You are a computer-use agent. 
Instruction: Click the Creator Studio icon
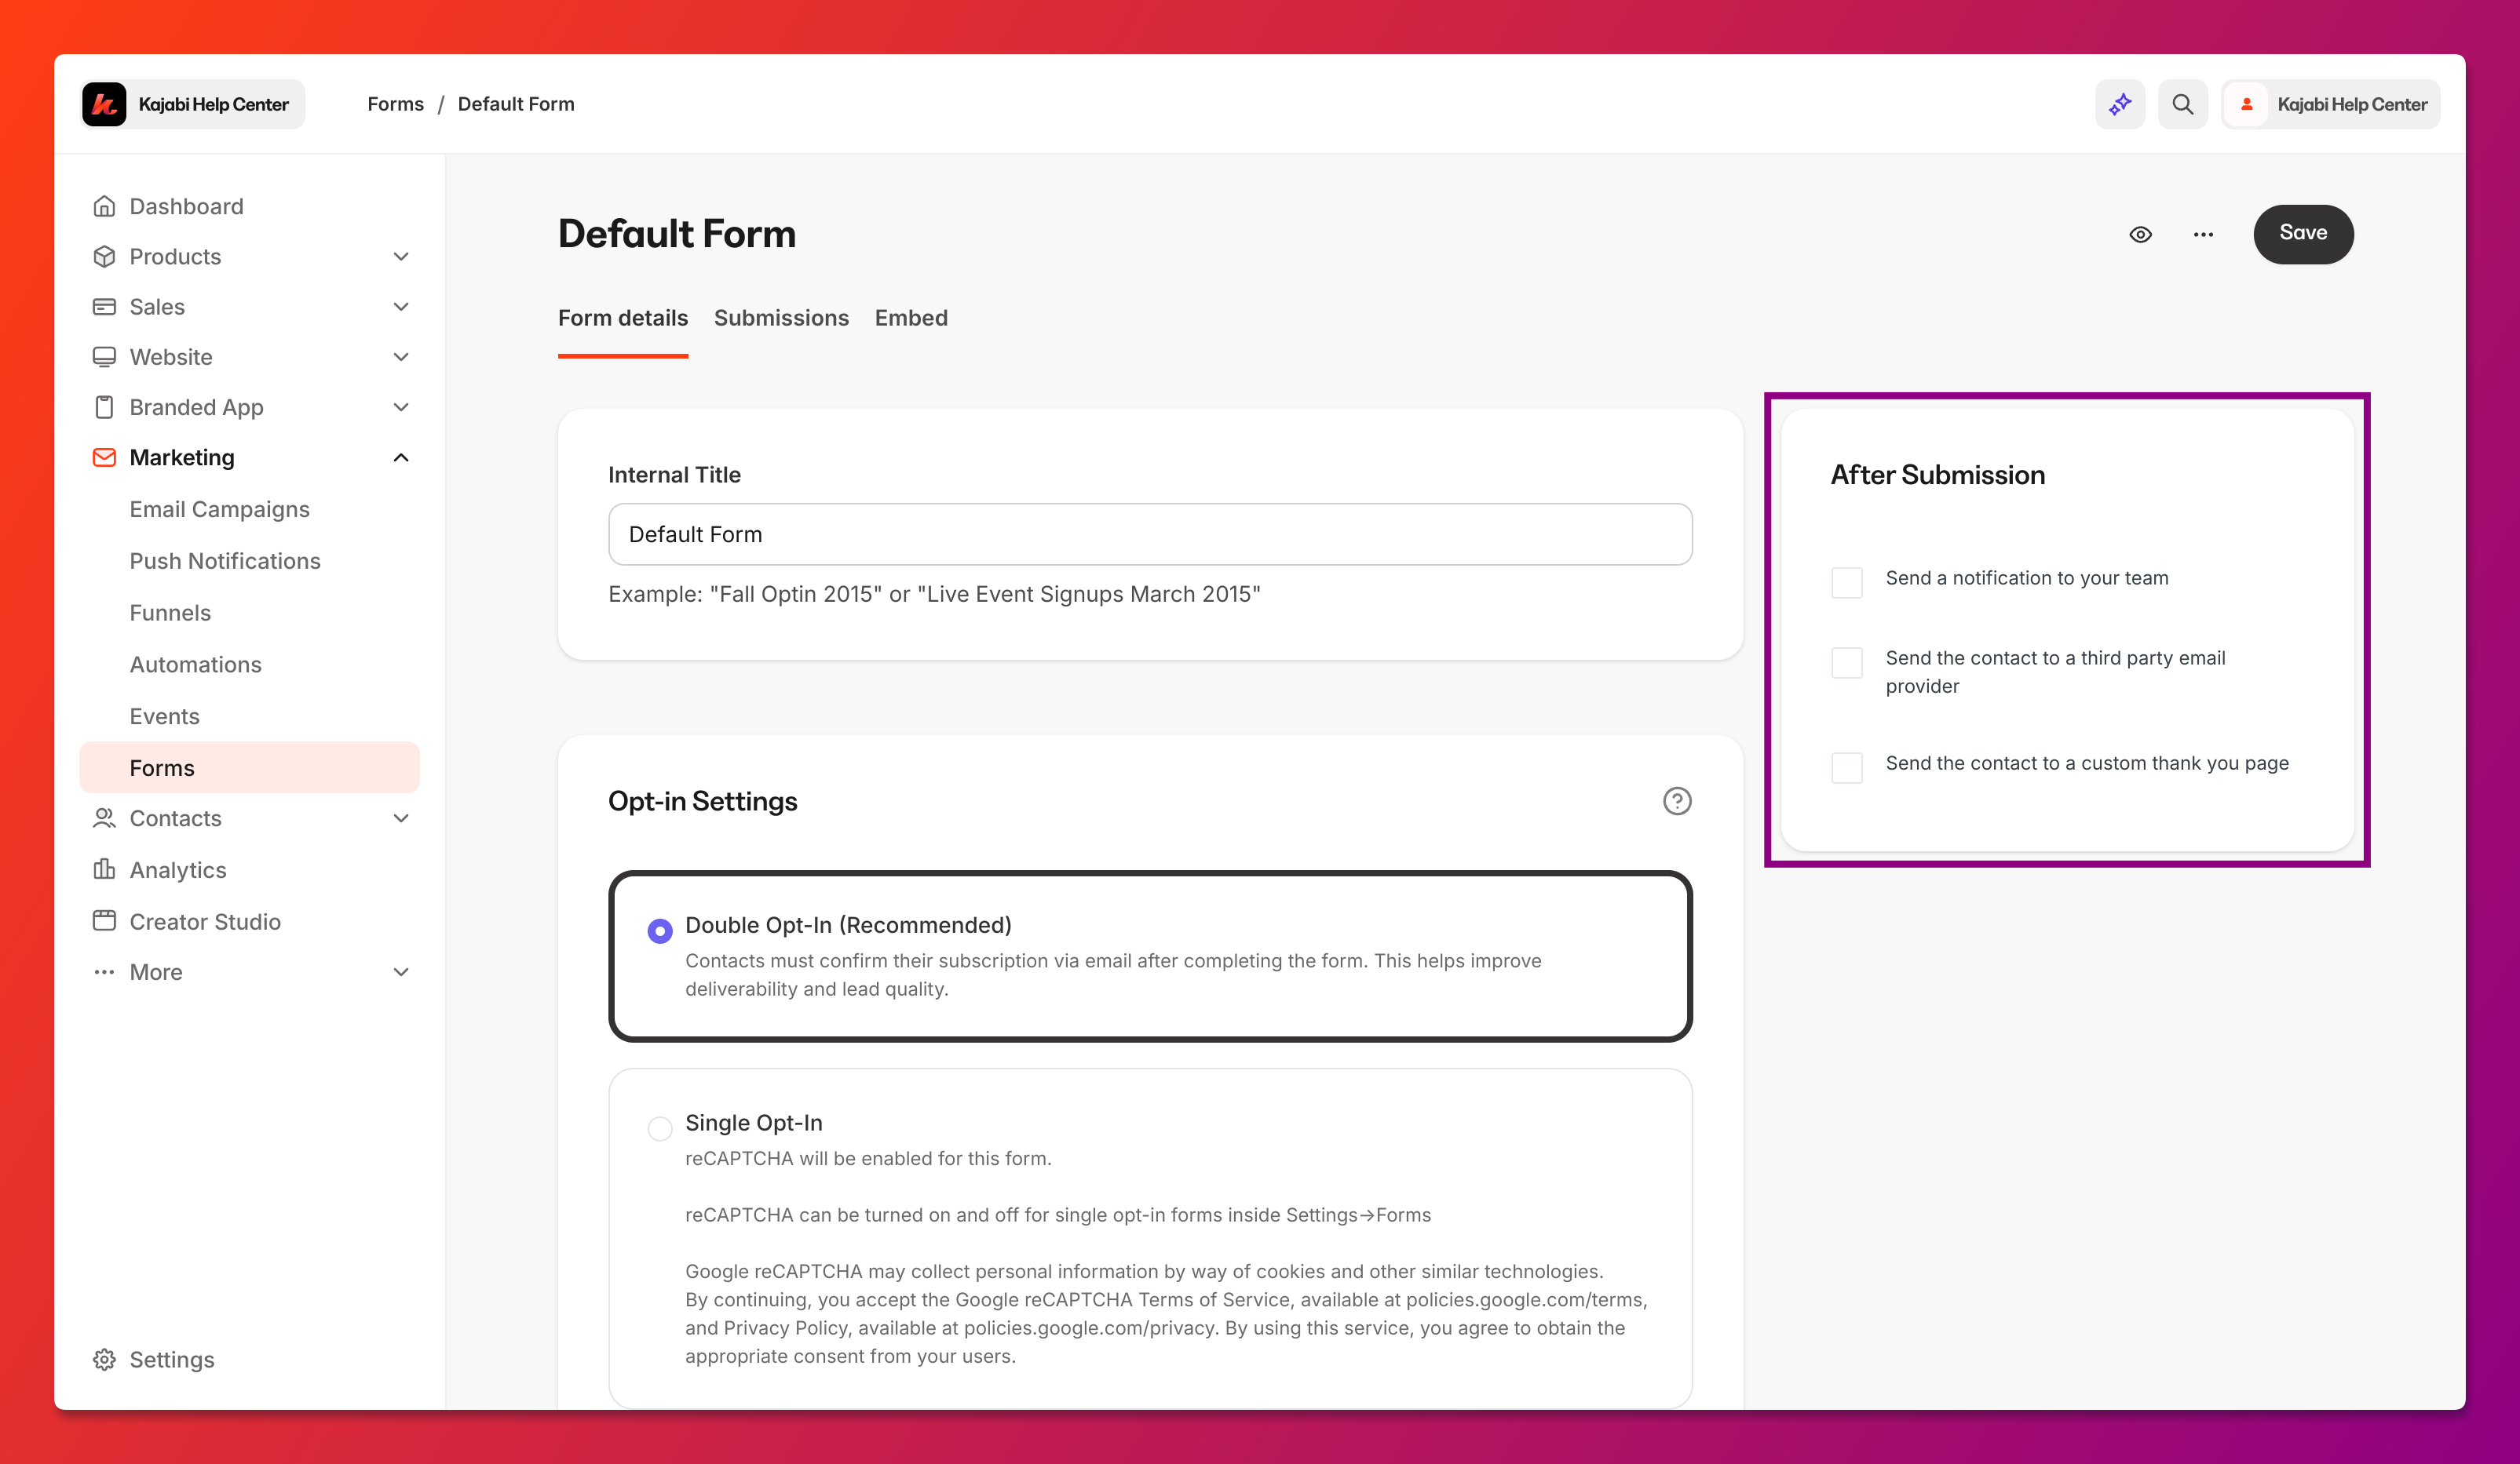click(x=104, y=921)
